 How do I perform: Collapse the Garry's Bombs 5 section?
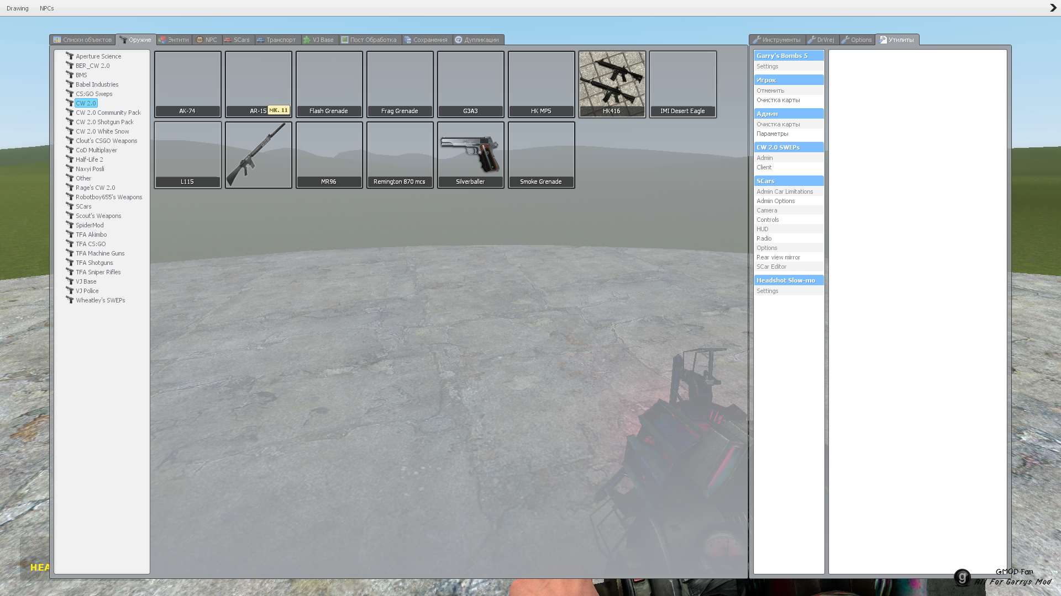[789, 56]
